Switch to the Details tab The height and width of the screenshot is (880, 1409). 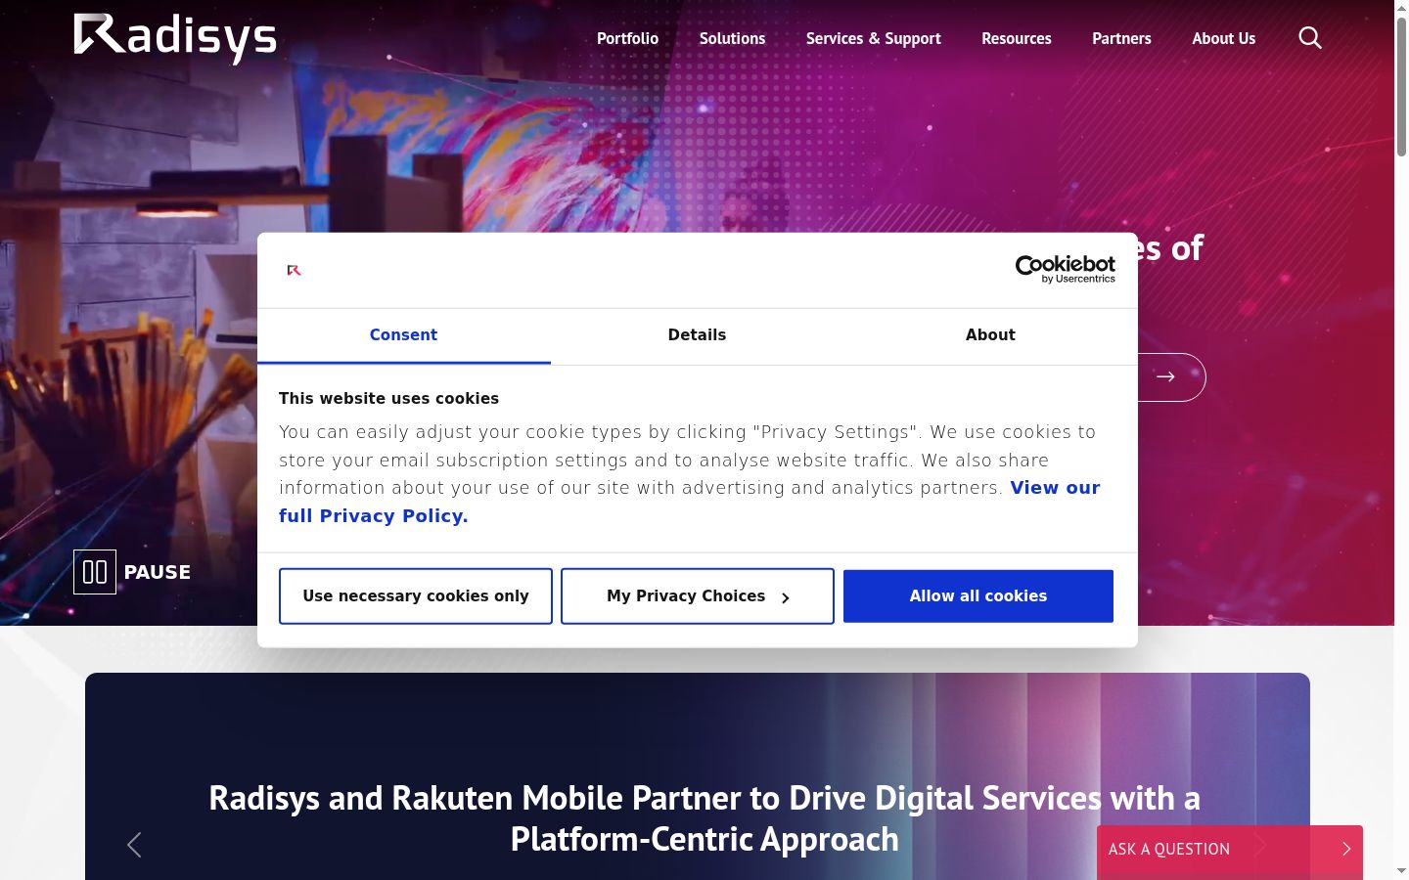[697, 335]
